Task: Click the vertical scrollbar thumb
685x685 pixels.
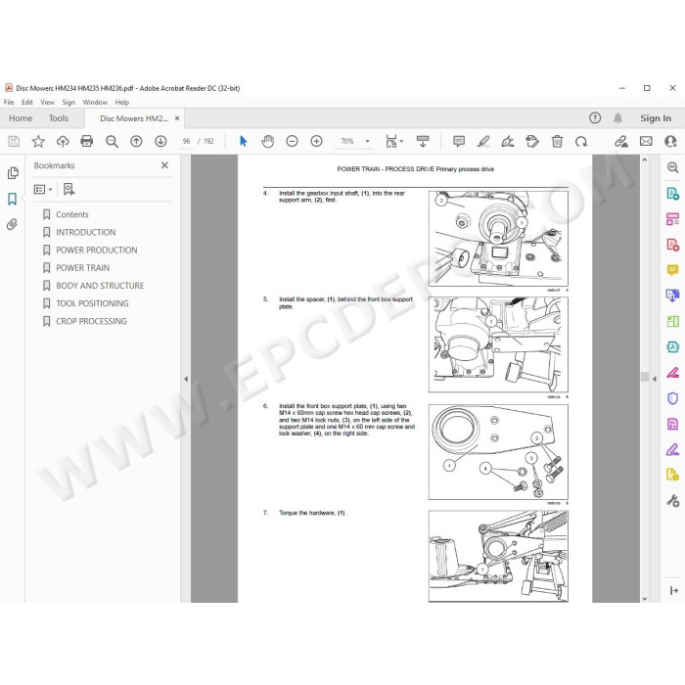Action: (x=644, y=377)
